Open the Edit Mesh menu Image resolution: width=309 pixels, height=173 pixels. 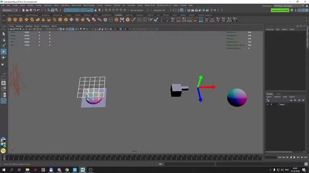click(x=65, y=5)
